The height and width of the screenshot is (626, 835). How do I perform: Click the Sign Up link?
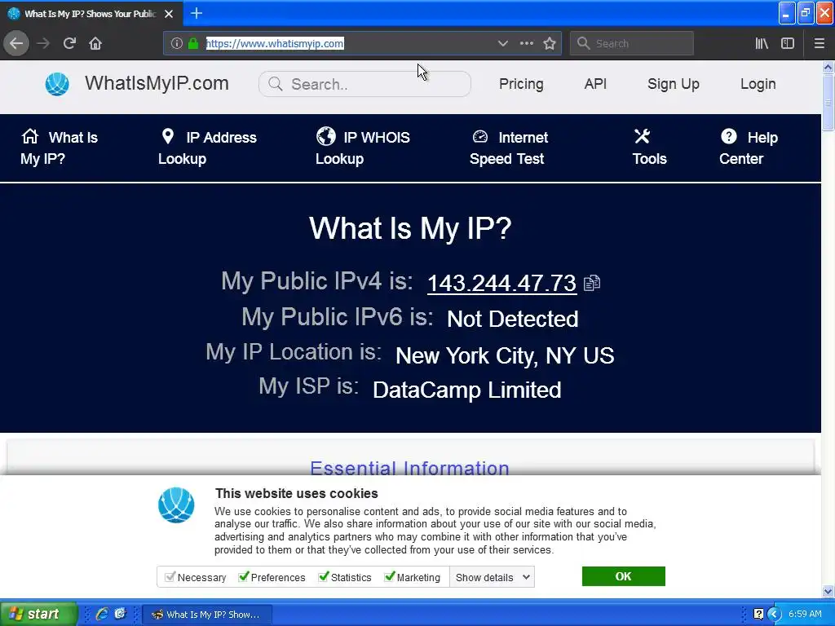point(673,84)
